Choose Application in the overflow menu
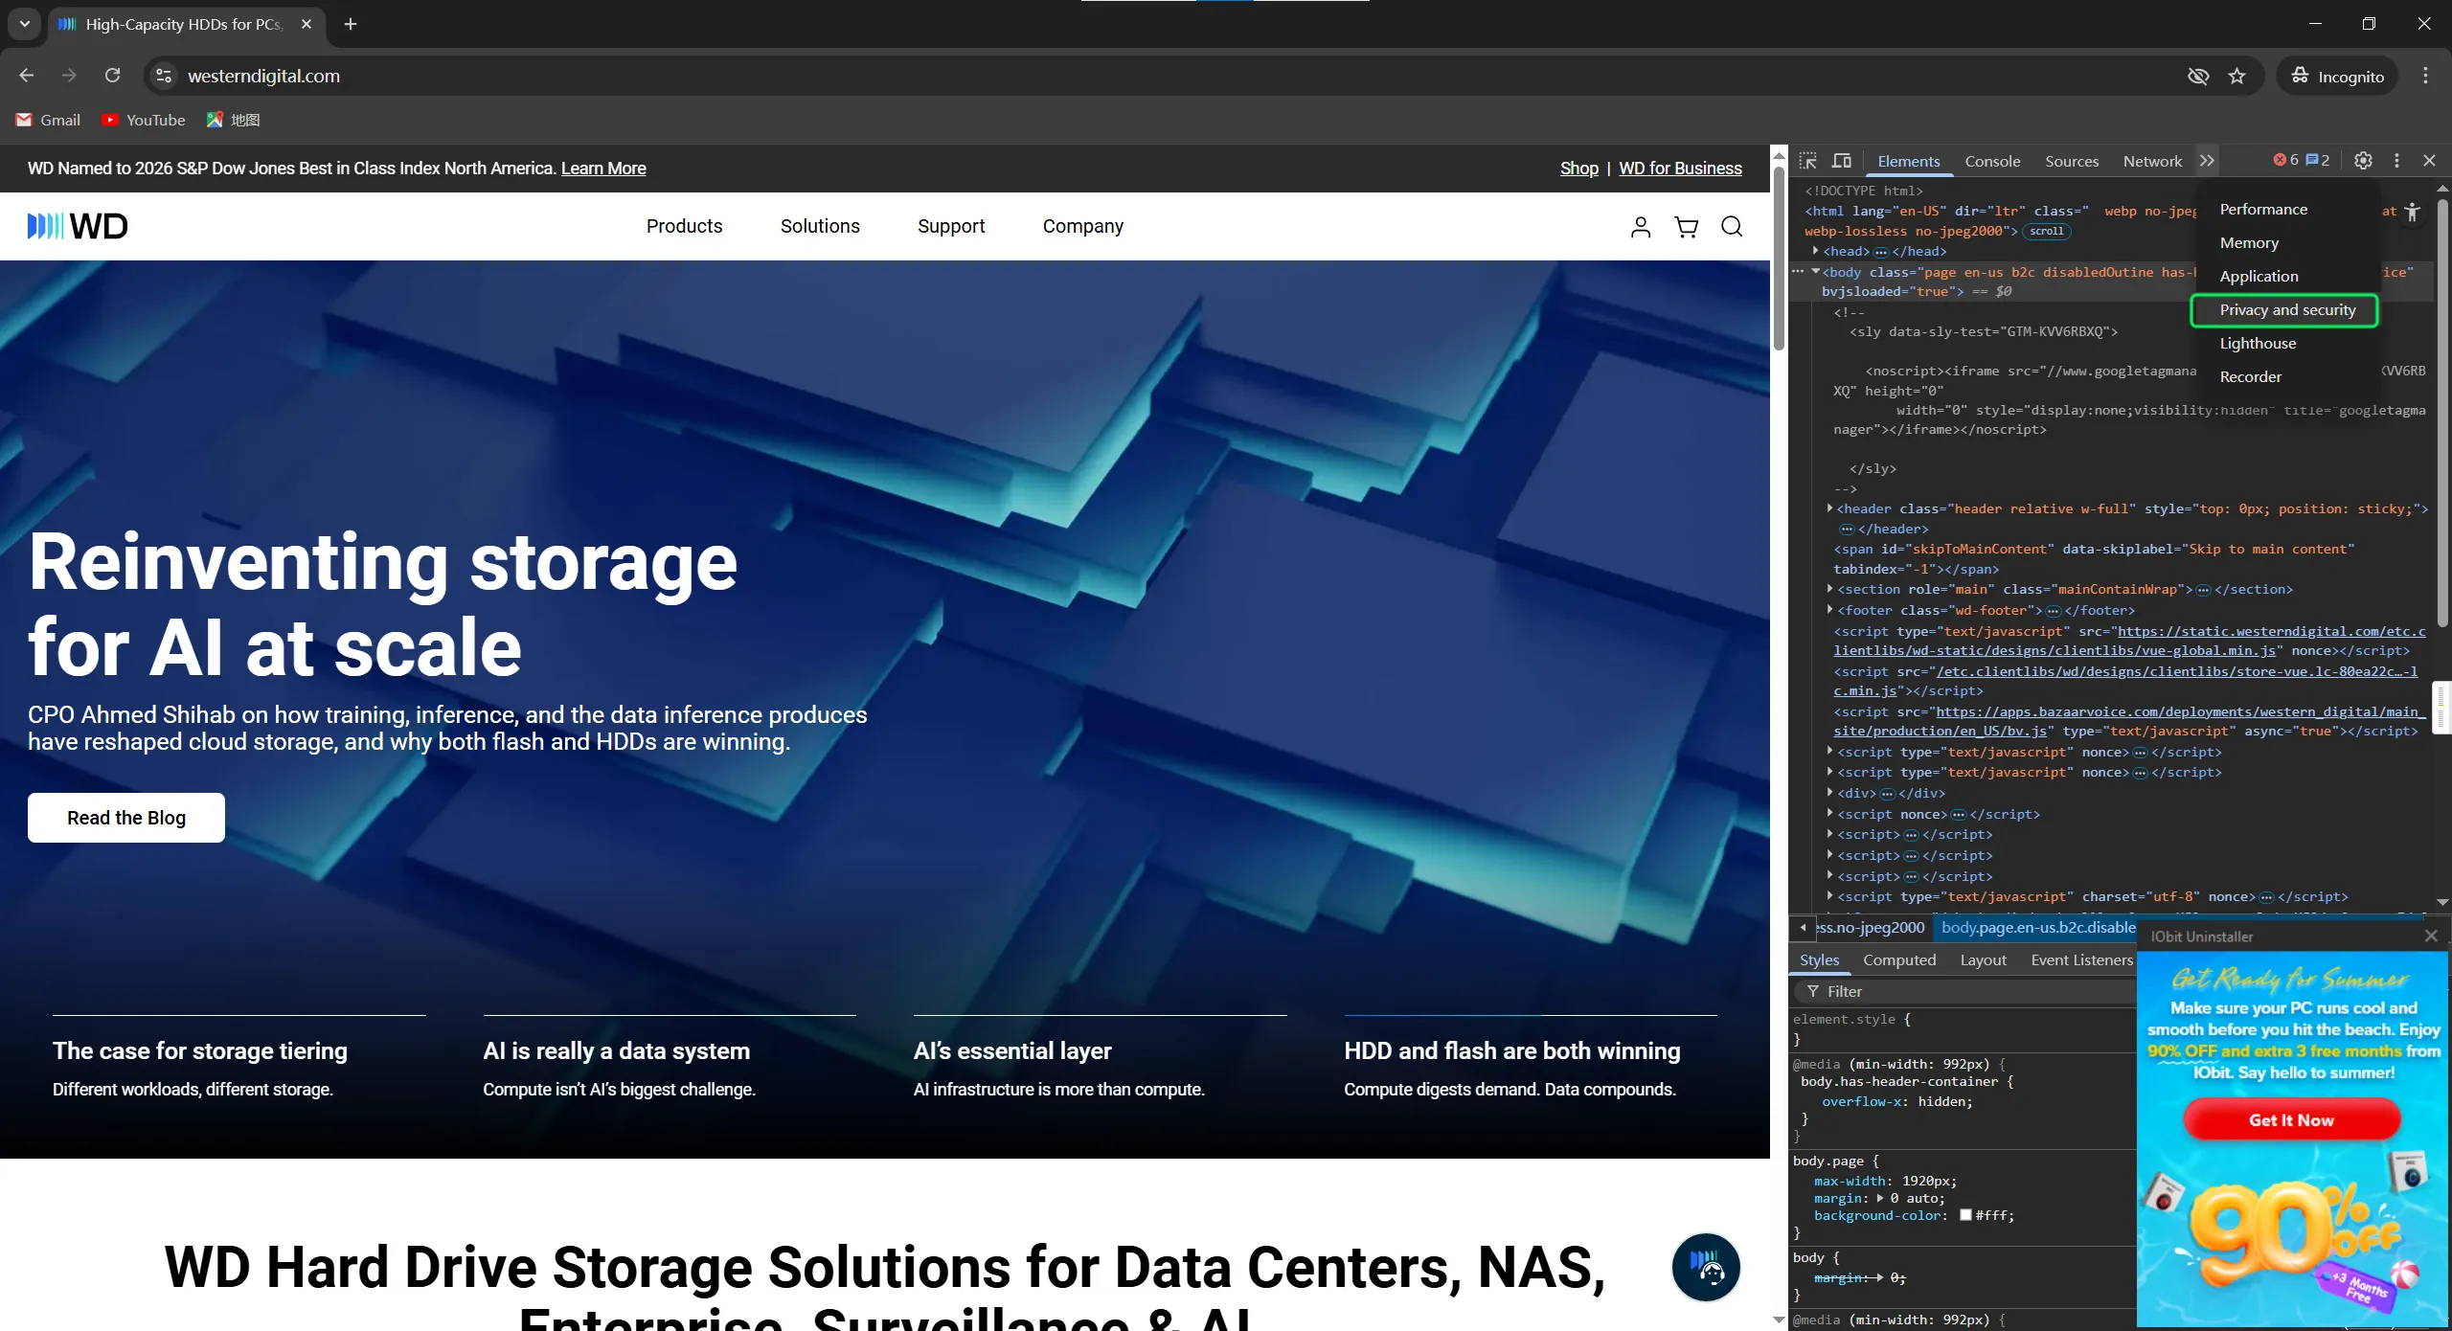 pyautogui.click(x=2285, y=277)
